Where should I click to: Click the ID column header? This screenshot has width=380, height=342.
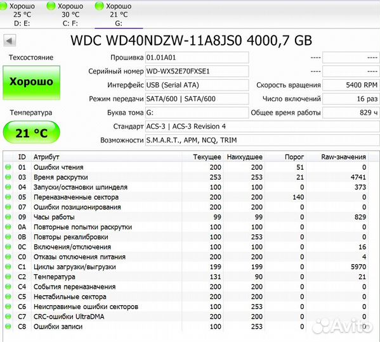click(22, 157)
